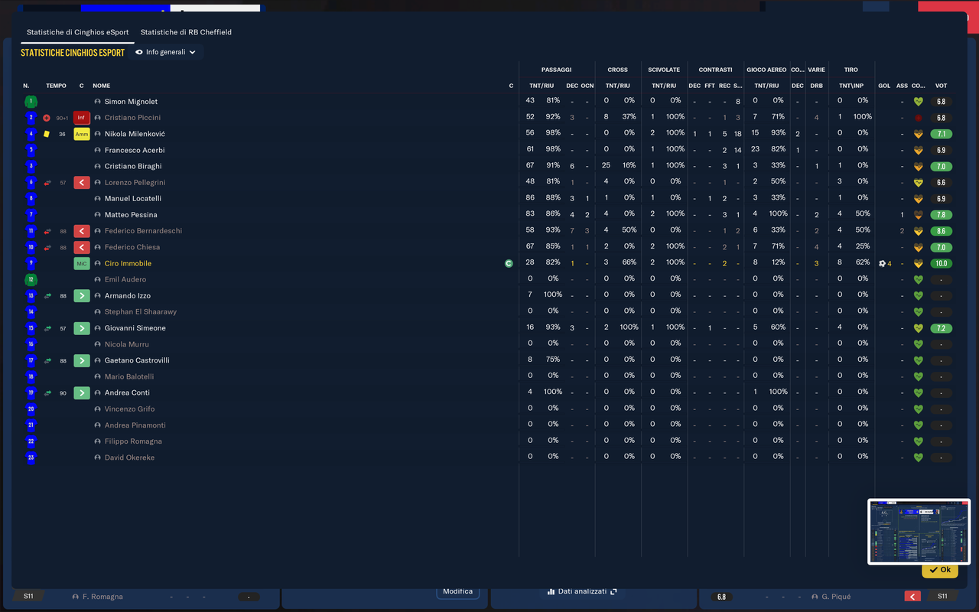The image size is (979, 612).
Task: Click the green MiC badge for Ciro Immobile
Action: pos(82,263)
